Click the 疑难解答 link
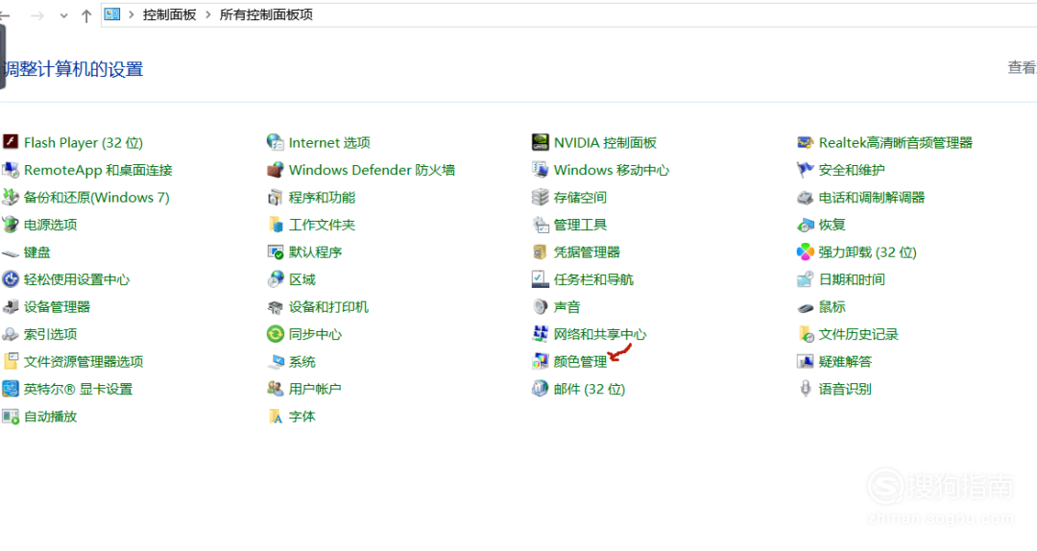1037x551 pixels. [845, 362]
